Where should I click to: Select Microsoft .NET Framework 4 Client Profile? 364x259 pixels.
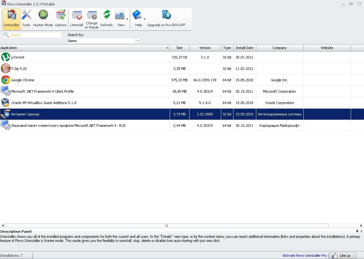point(42,91)
